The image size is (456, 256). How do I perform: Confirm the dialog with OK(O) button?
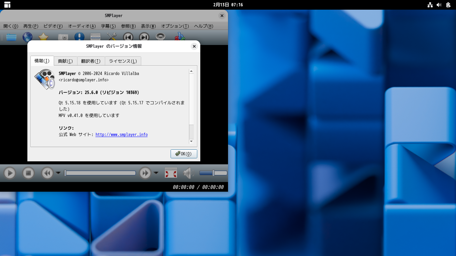[x=184, y=154]
